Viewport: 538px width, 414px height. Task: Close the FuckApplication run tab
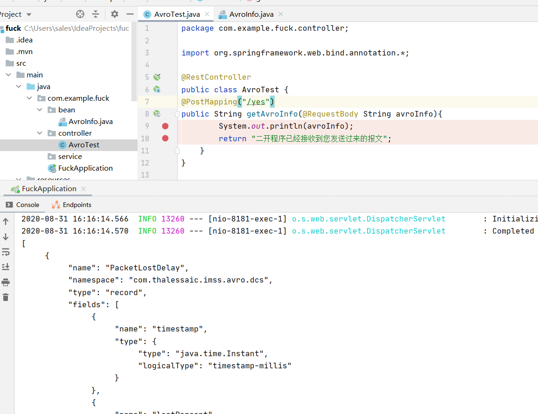coord(83,189)
